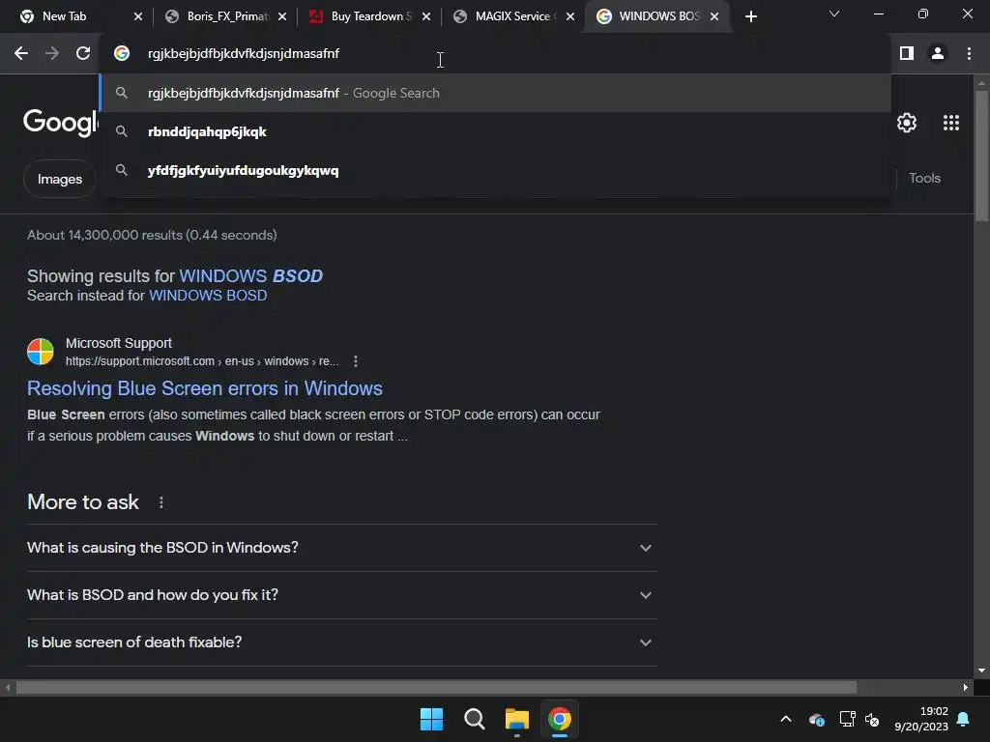Click the horizontal scrollbar thumb
Viewport: 990px width, 742px height.
pyautogui.click(x=436, y=687)
